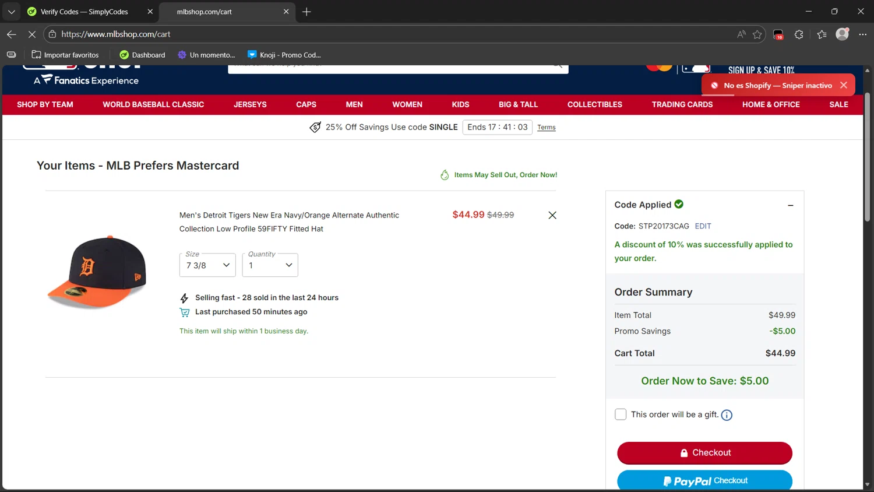Switch to the Verify Codes SimplyCodes tab
This screenshot has height=492, width=874.
84,12
